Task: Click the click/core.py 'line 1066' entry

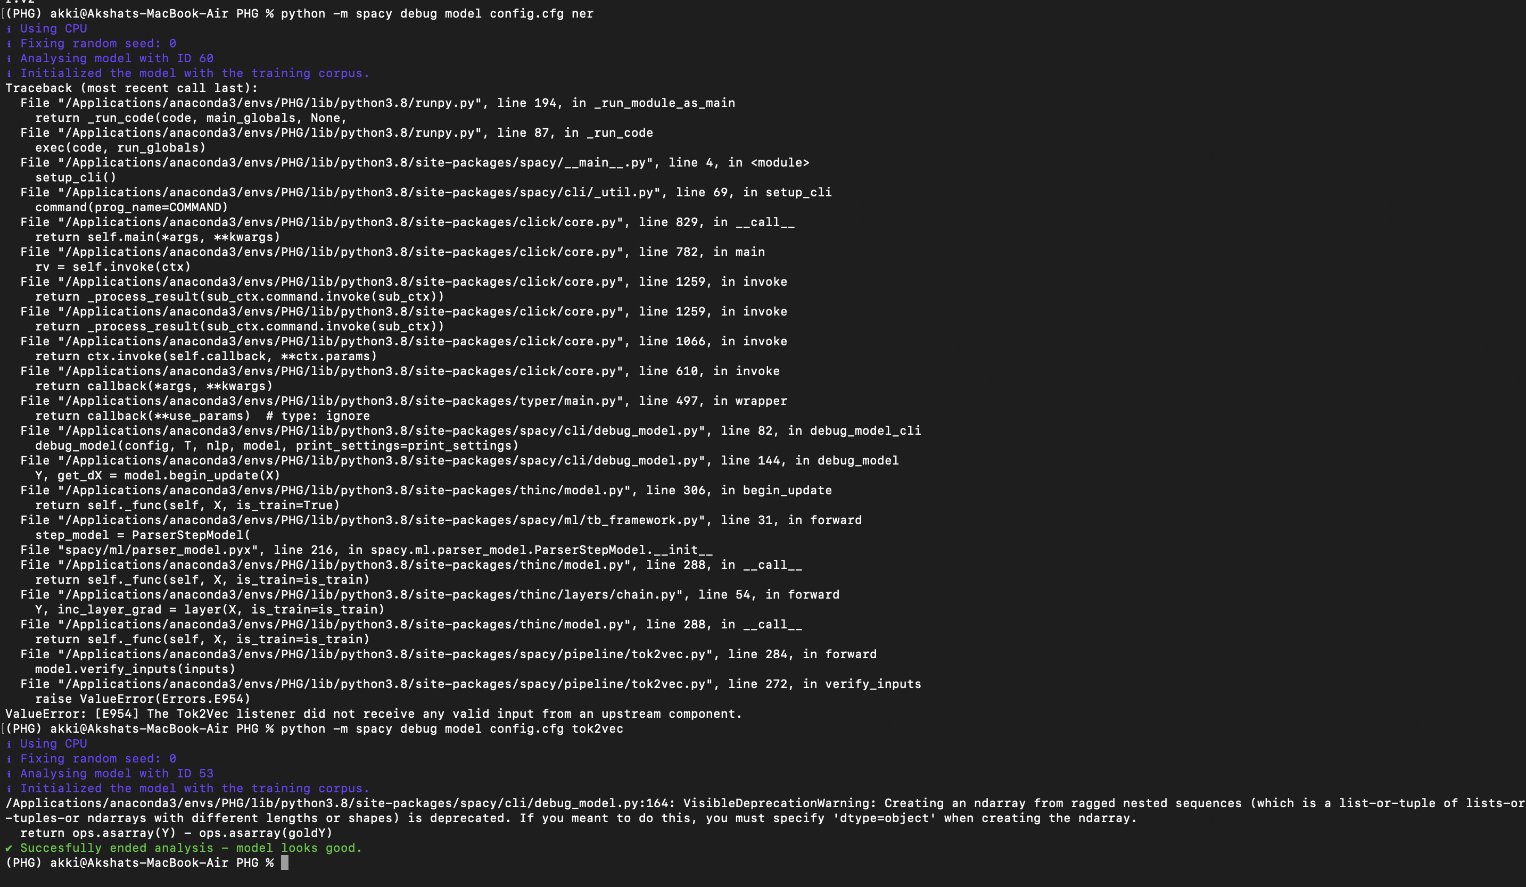Action: coord(404,342)
